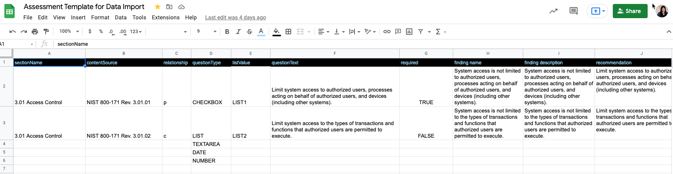Select the cell containing TRUE

click(426, 86)
